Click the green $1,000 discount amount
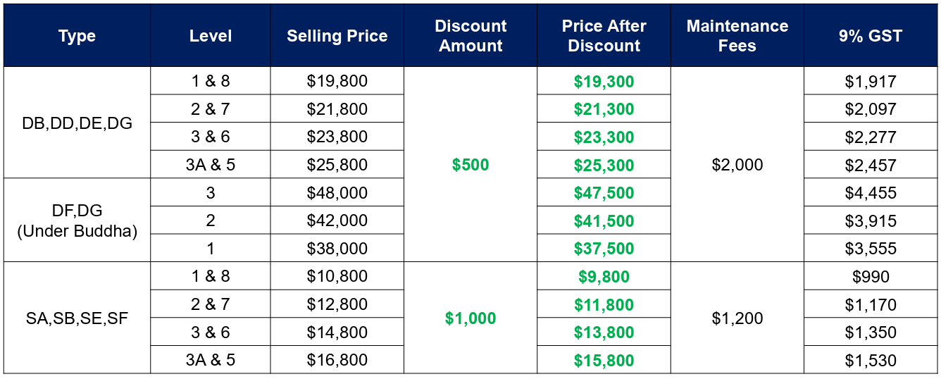 pyautogui.click(x=470, y=318)
